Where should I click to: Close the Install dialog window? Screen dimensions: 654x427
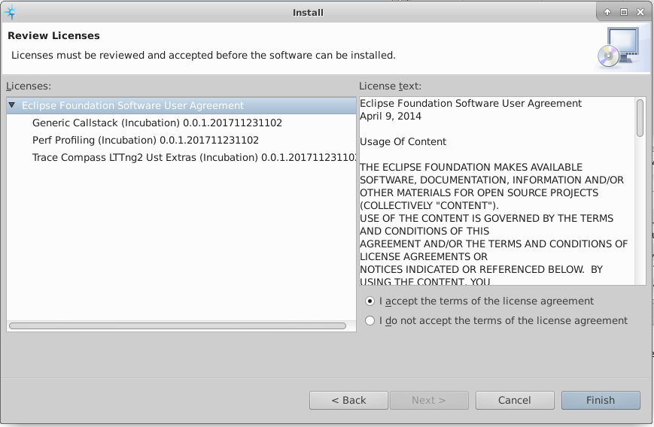coord(640,12)
